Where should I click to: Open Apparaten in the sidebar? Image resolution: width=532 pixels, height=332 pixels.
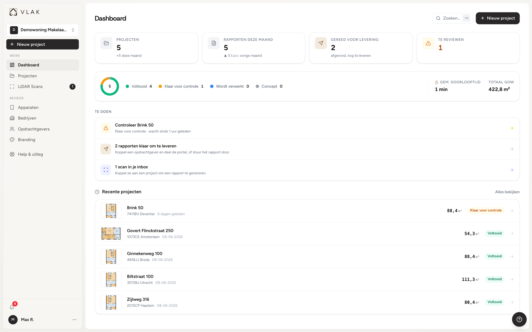(42, 107)
